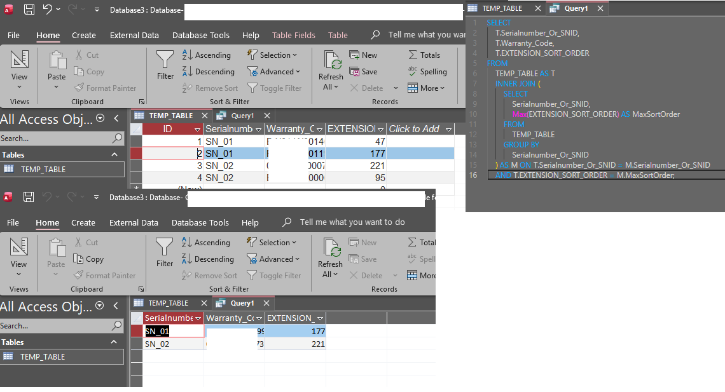Click Refresh All in lower window ribbon
The height and width of the screenshot is (392, 725).
click(x=331, y=257)
